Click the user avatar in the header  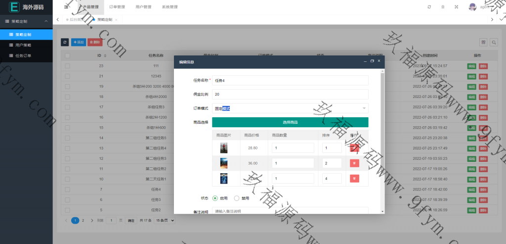pos(472,7)
